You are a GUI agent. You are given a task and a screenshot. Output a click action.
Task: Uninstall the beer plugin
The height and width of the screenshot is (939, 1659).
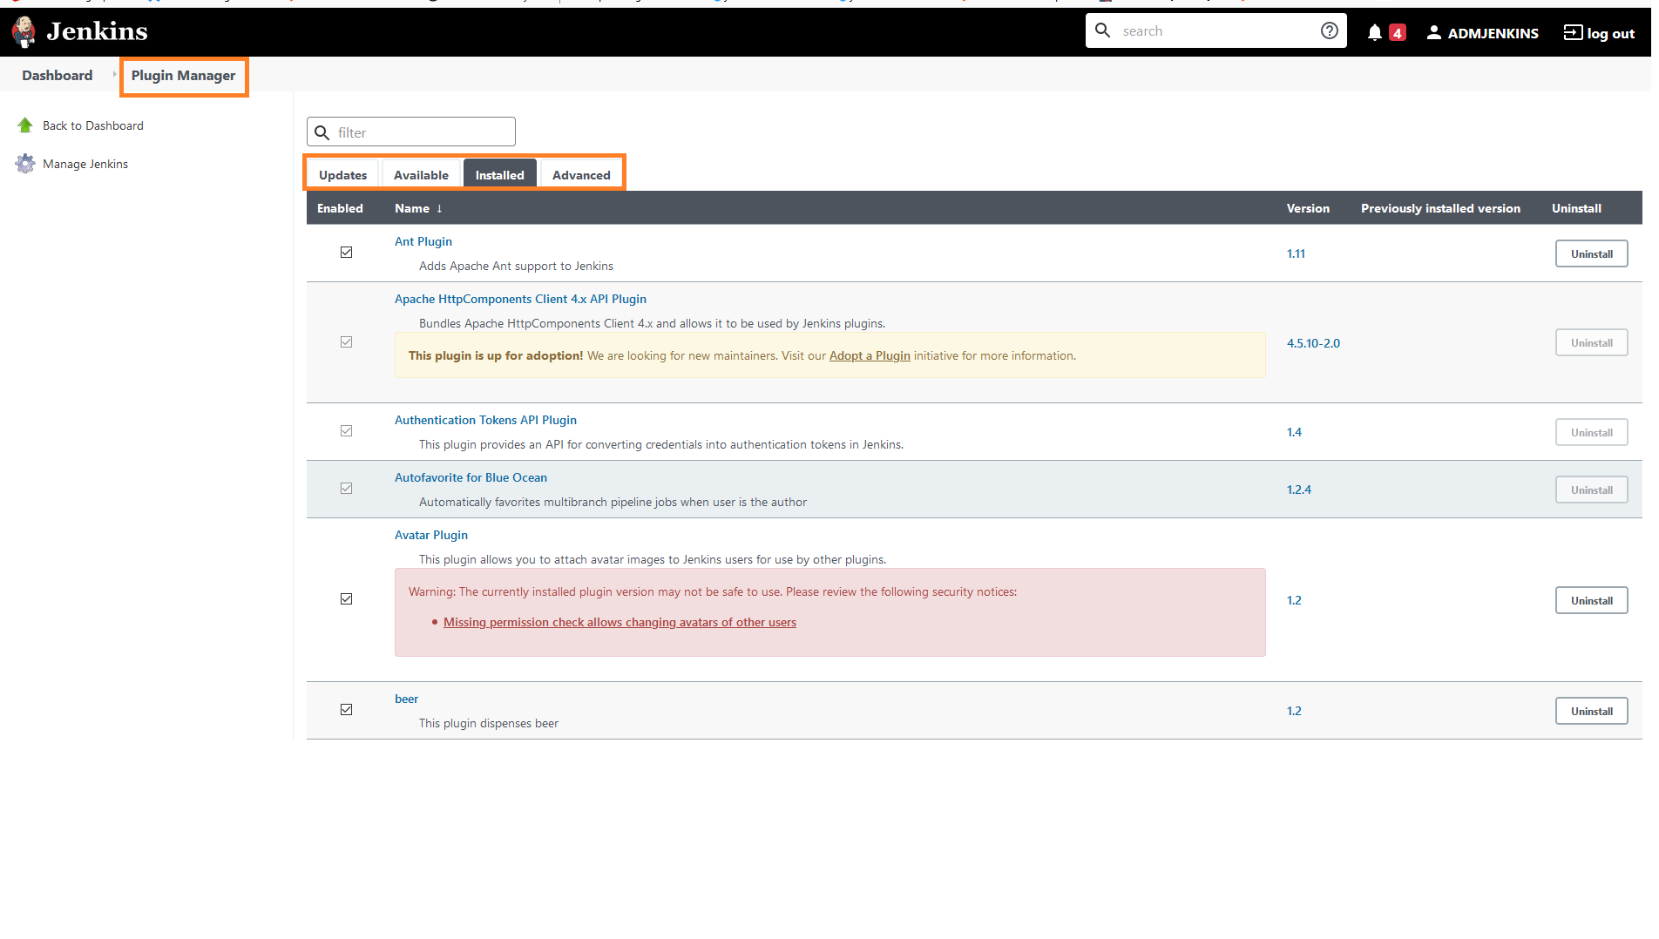click(1591, 711)
